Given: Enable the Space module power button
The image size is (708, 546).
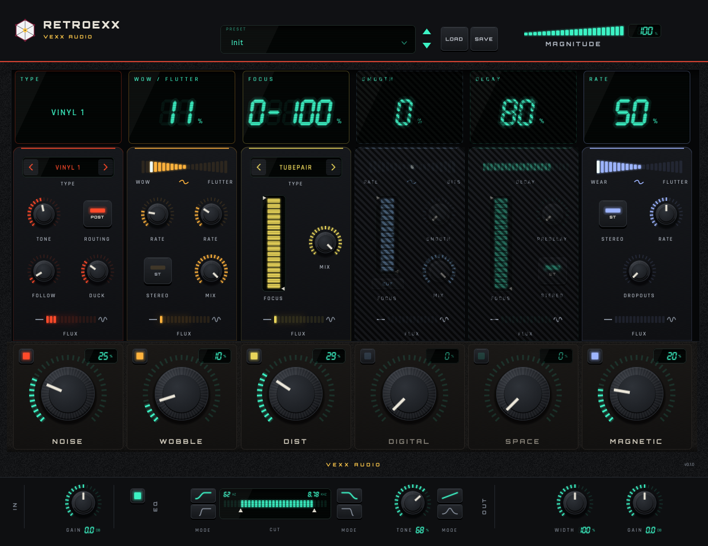Looking at the screenshot, I should point(481,356).
